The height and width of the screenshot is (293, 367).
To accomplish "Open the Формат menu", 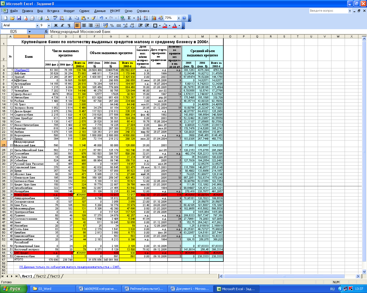I will click(69, 11).
